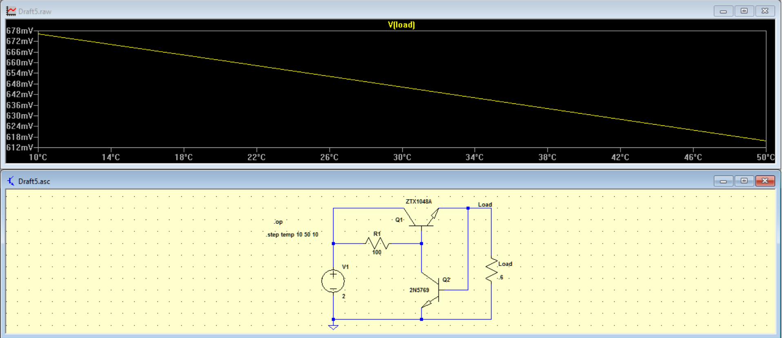Click the .op simulation directive
The height and width of the screenshot is (338, 782).
(278, 222)
